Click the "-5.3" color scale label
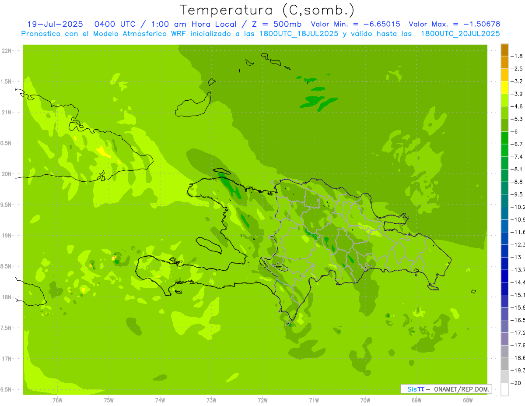This screenshot has height=406, width=525. [x=517, y=119]
